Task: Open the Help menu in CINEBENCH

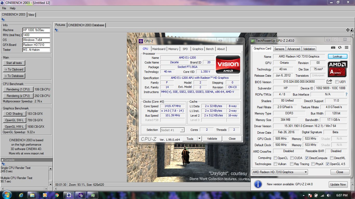Action: tap(12, 8)
